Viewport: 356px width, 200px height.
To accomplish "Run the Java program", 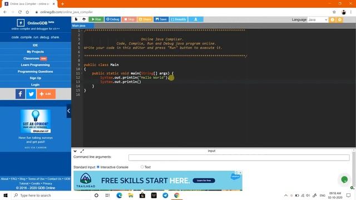I will coord(96,19).
